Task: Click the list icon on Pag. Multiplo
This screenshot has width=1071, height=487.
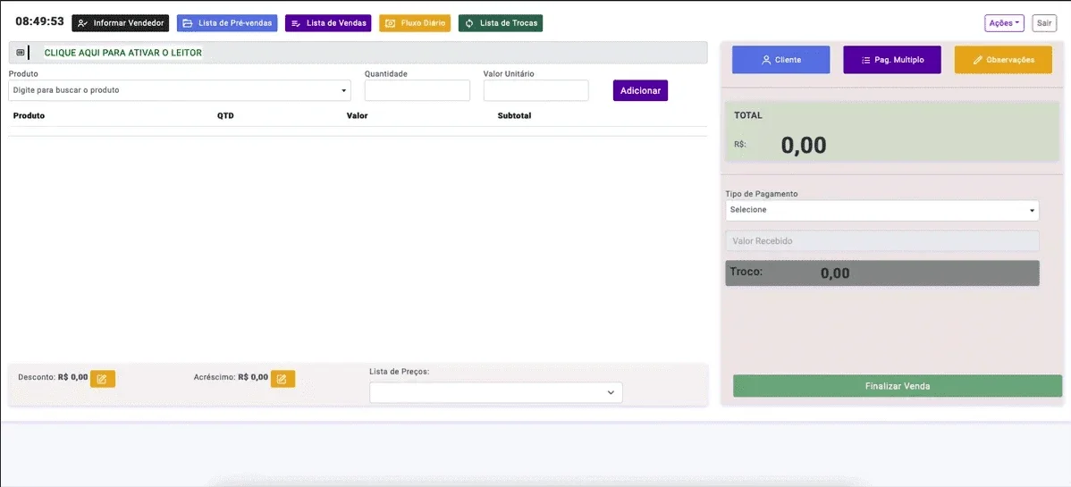Action: coord(865,60)
